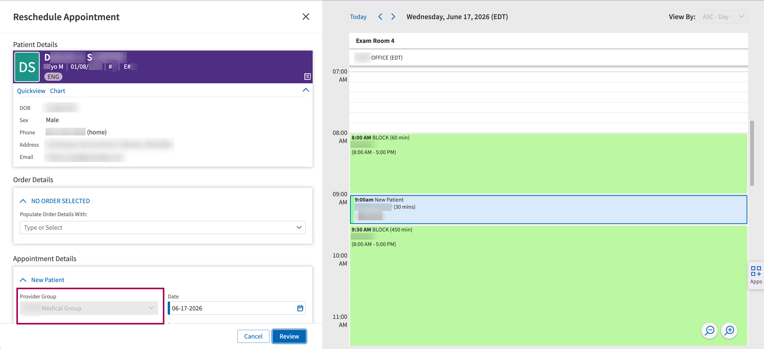Switch to the Chart tab
This screenshot has height=349, width=764.
58,91
